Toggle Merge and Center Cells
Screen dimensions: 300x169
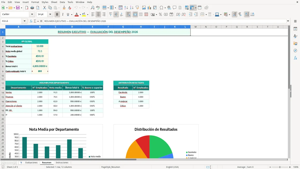tap(135, 15)
